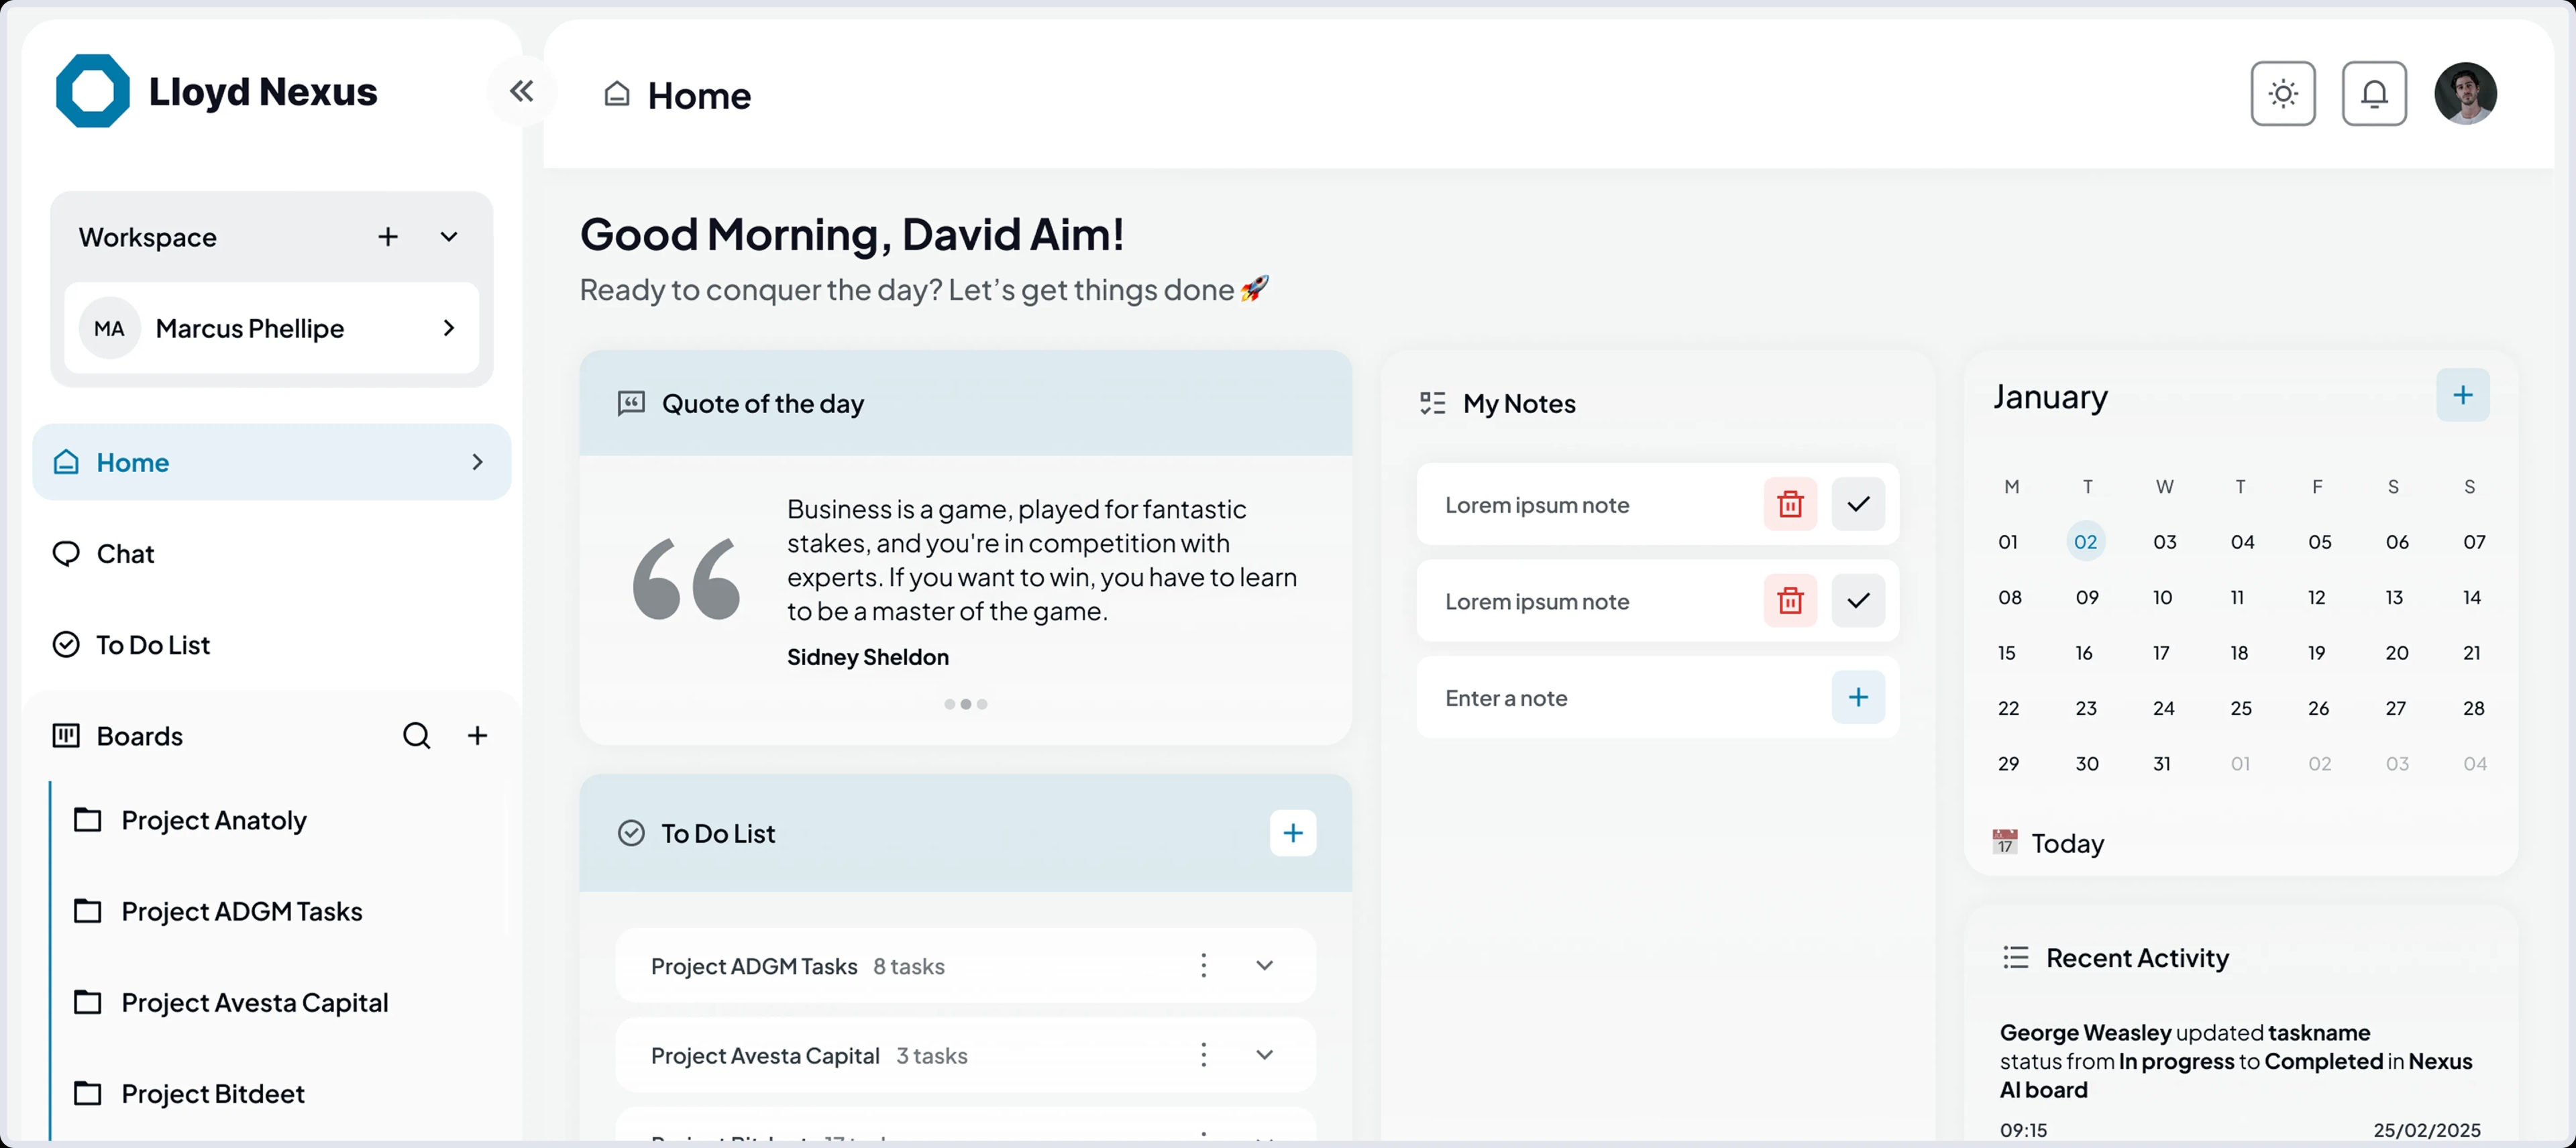The width and height of the screenshot is (2576, 1148).
Task: Search boards using the magnifier icon
Action: click(417, 735)
